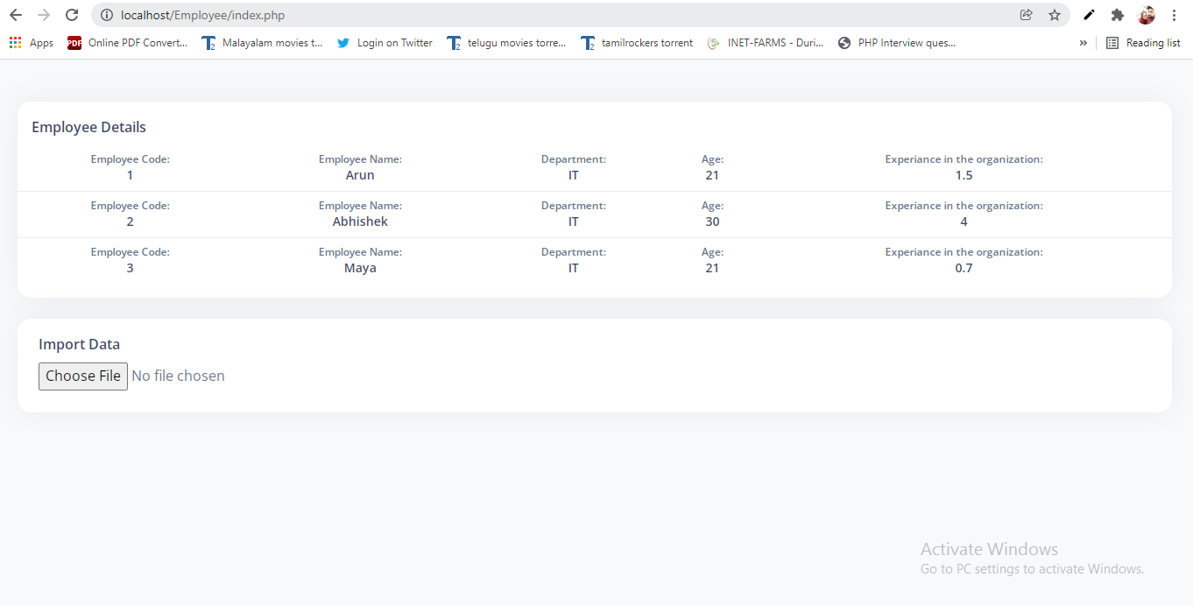Click experience value 4 in Abhishek's row
The image size is (1193, 605).
[964, 222]
